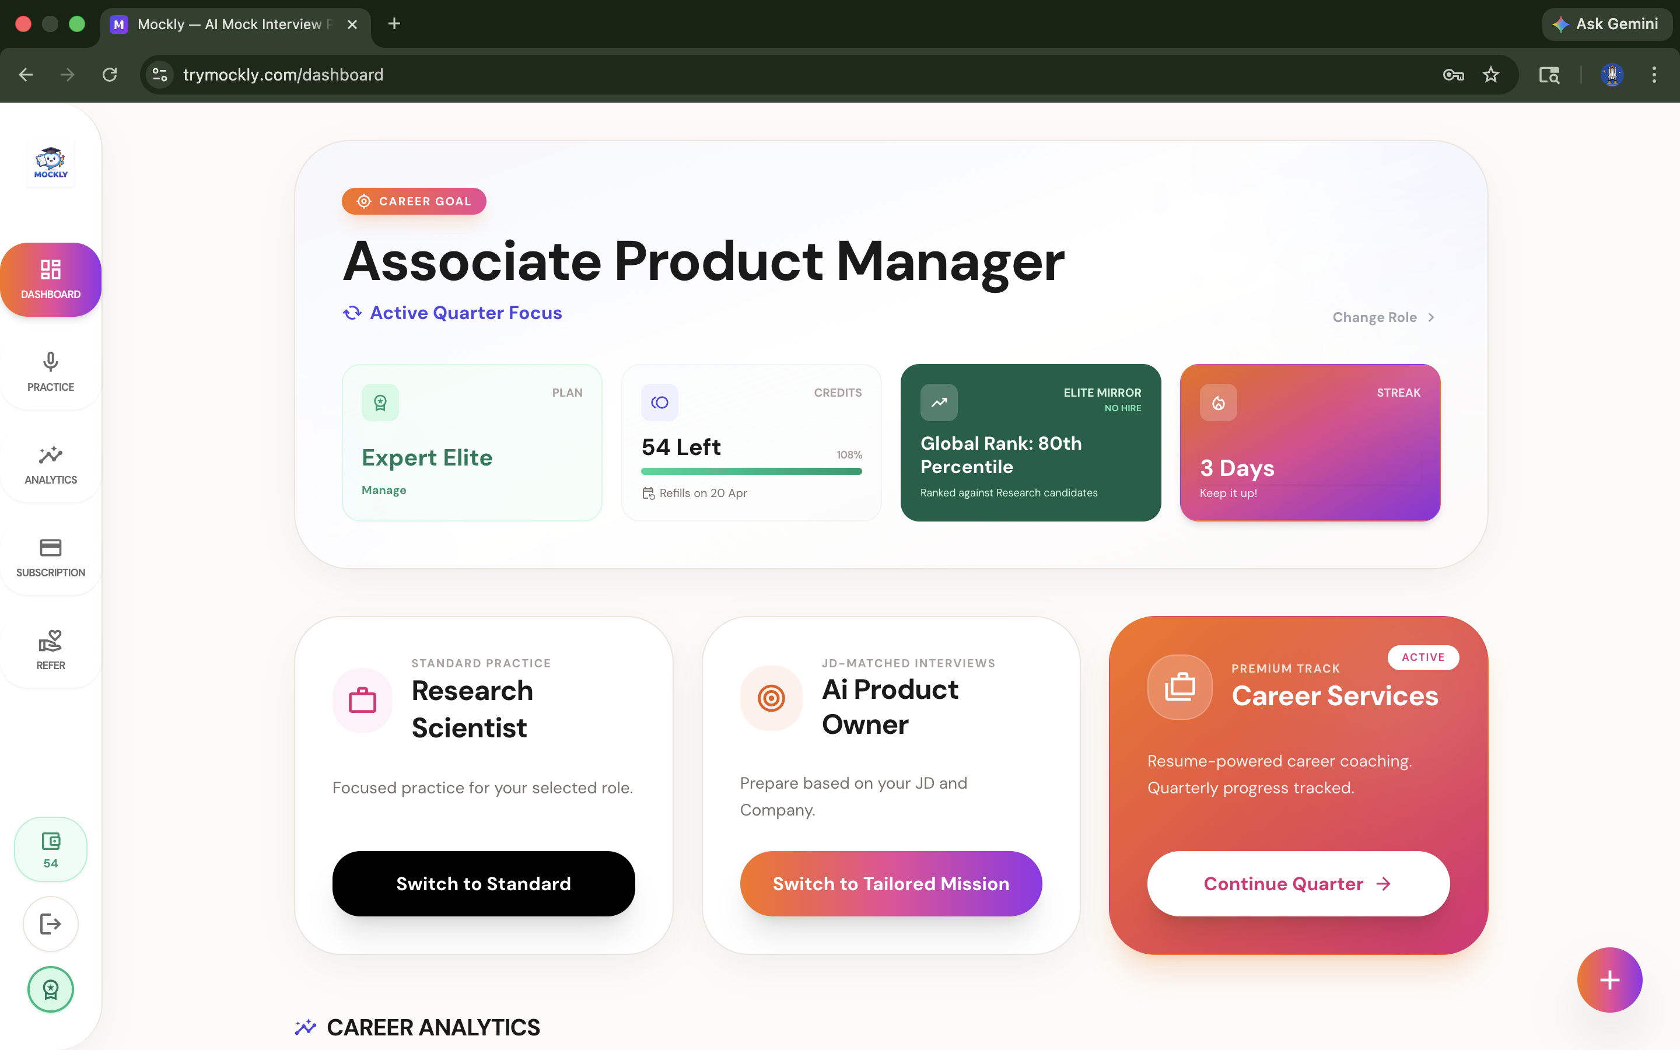1680x1050 pixels.
Task: Bookmark page with the star icon
Action: [1490, 74]
